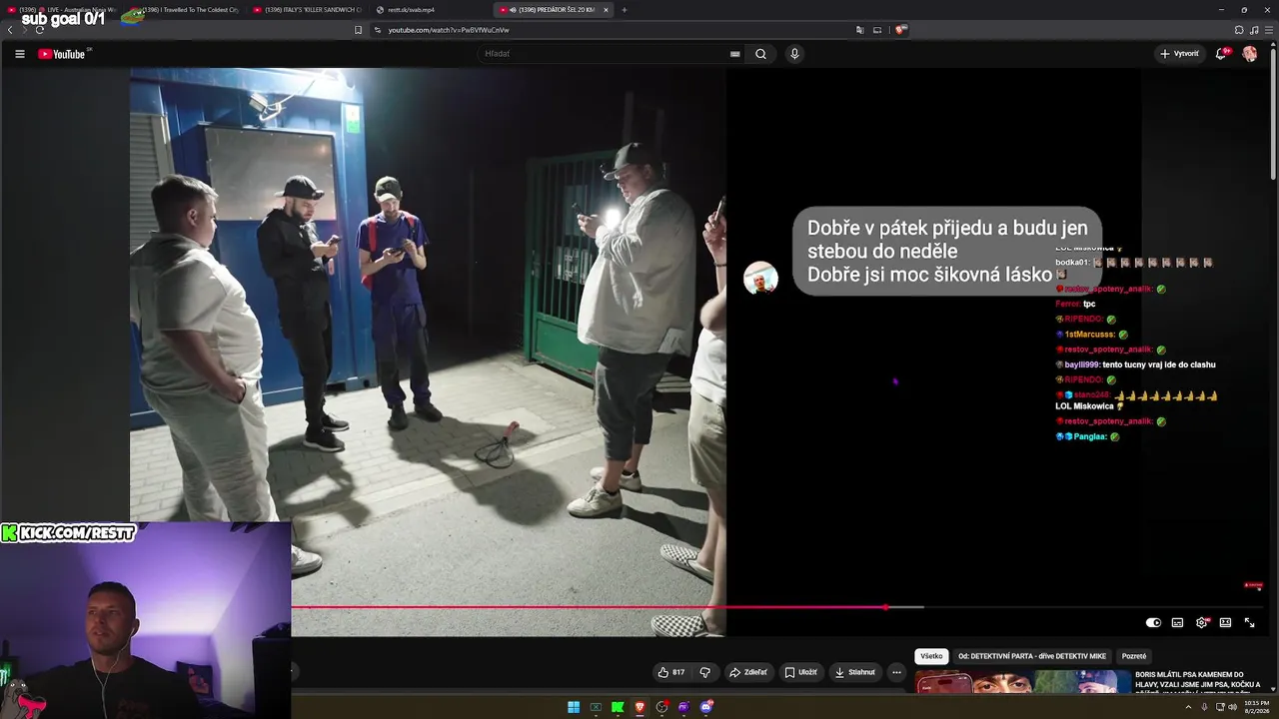The width and height of the screenshot is (1279, 719).
Task: Open the Windows Start menu
Action: 574,707
